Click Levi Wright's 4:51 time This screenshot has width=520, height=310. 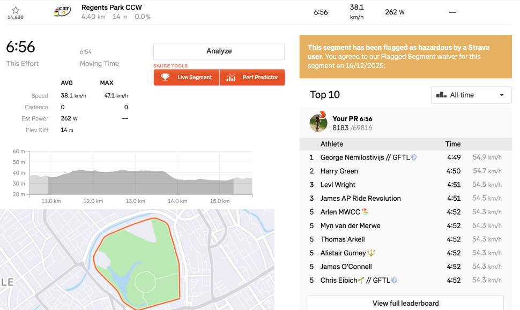(x=454, y=185)
